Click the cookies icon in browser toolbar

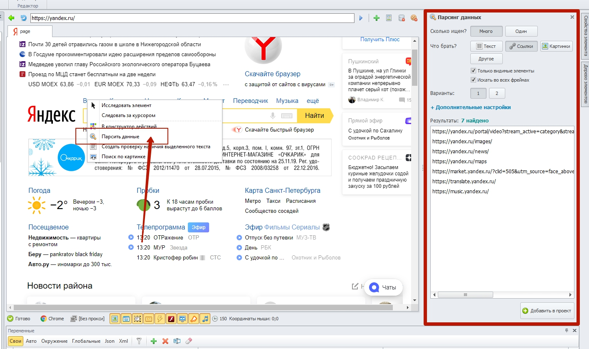point(414,18)
